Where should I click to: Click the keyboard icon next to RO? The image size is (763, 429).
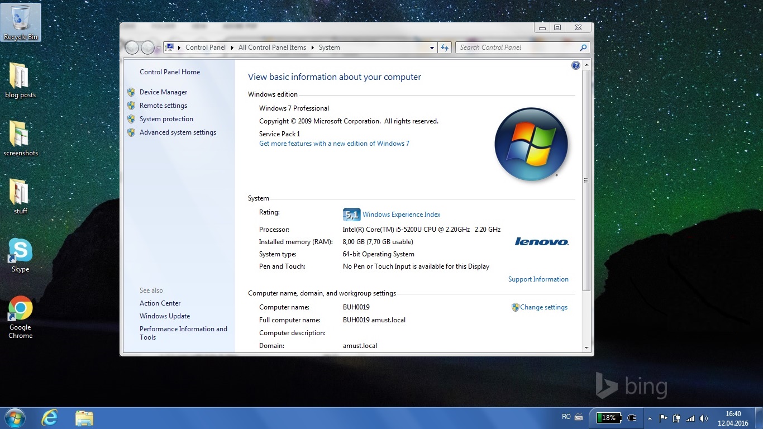click(x=579, y=417)
